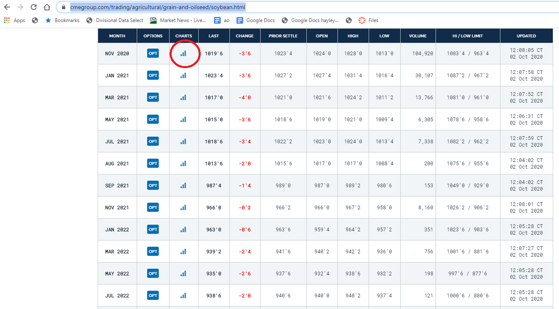
Task: Open the SEP 2021 chart icon
Action: click(x=183, y=186)
